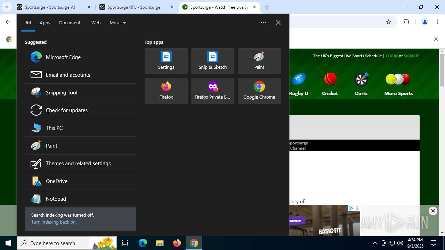Open OneDrive from suggested list
The width and height of the screenshot is (445, 250).
coord(81,181)
